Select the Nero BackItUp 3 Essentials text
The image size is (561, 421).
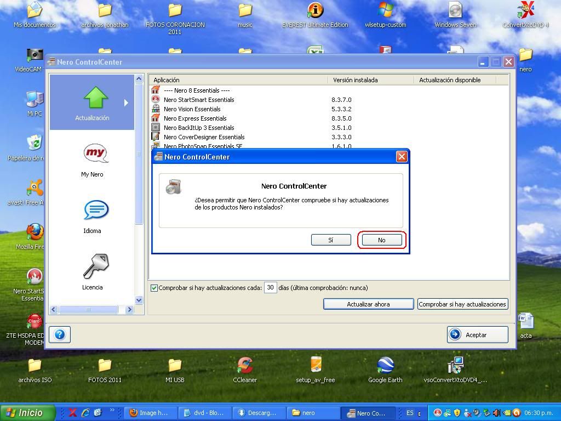[199, 127]
